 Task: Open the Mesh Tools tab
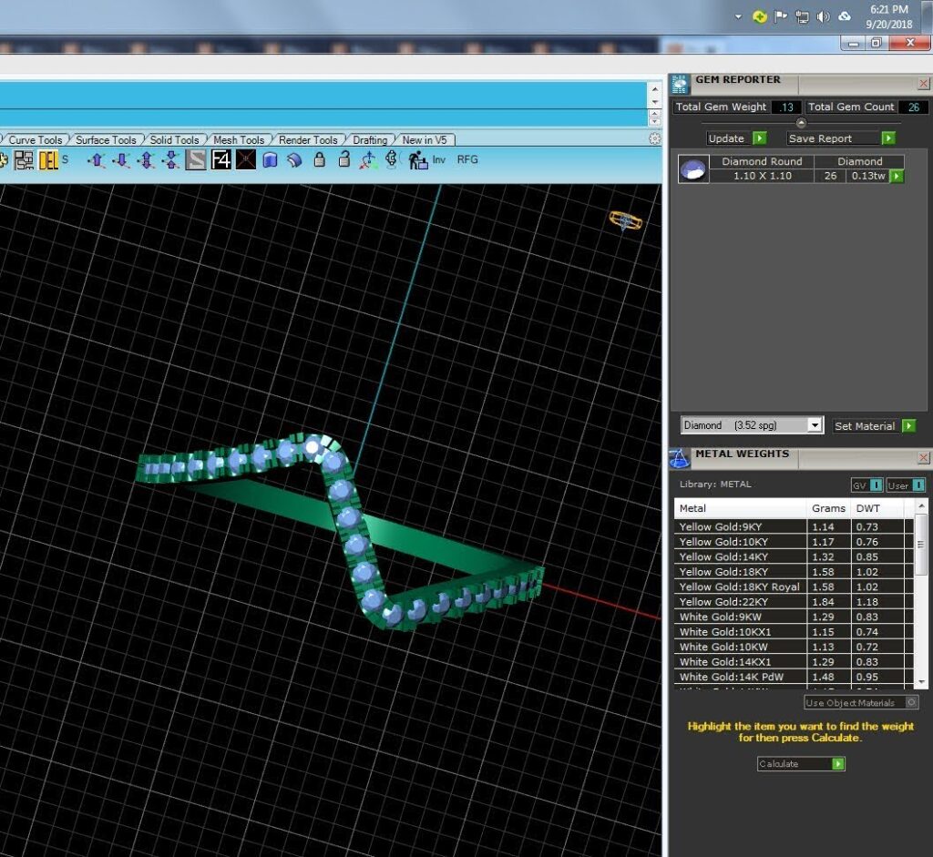pyautogui.click(x=239, y=139)
